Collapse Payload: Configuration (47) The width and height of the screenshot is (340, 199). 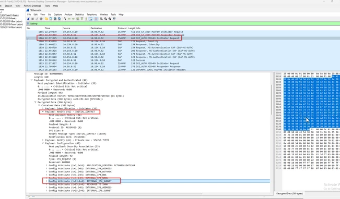[43, 143]
